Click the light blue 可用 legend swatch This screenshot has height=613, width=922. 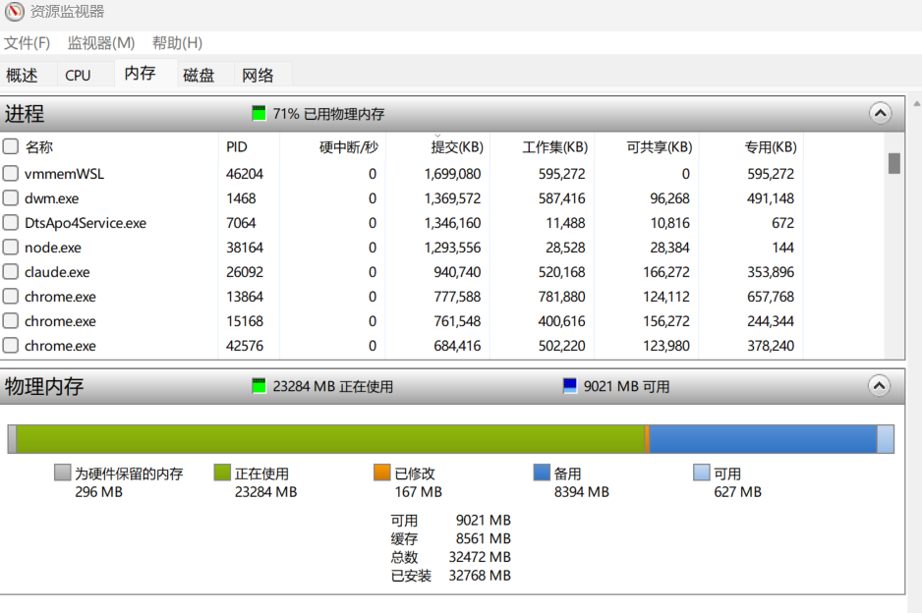[x=702, y=473]
